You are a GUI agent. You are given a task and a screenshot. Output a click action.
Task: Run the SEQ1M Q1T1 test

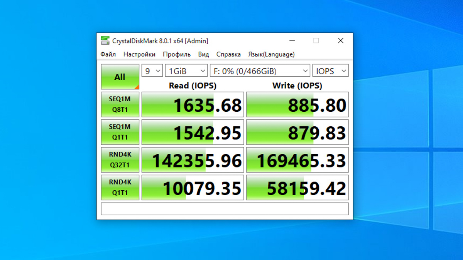120,132
